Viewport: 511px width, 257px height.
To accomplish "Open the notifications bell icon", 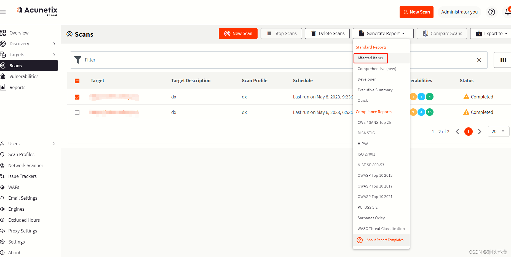I will [508, 12].
